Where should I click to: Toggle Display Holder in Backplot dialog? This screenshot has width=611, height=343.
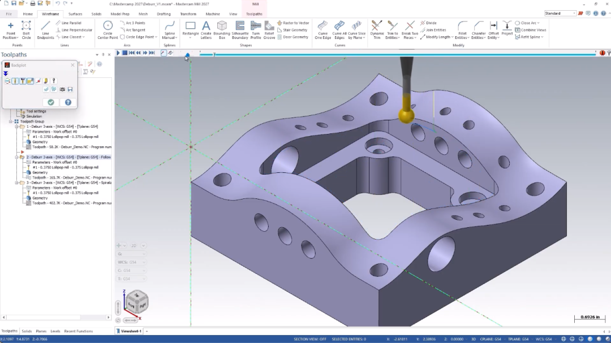(23, 81)
